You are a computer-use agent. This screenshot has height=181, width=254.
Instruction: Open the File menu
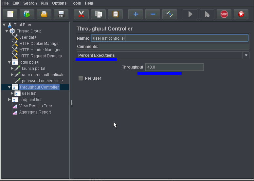[5, 3]
